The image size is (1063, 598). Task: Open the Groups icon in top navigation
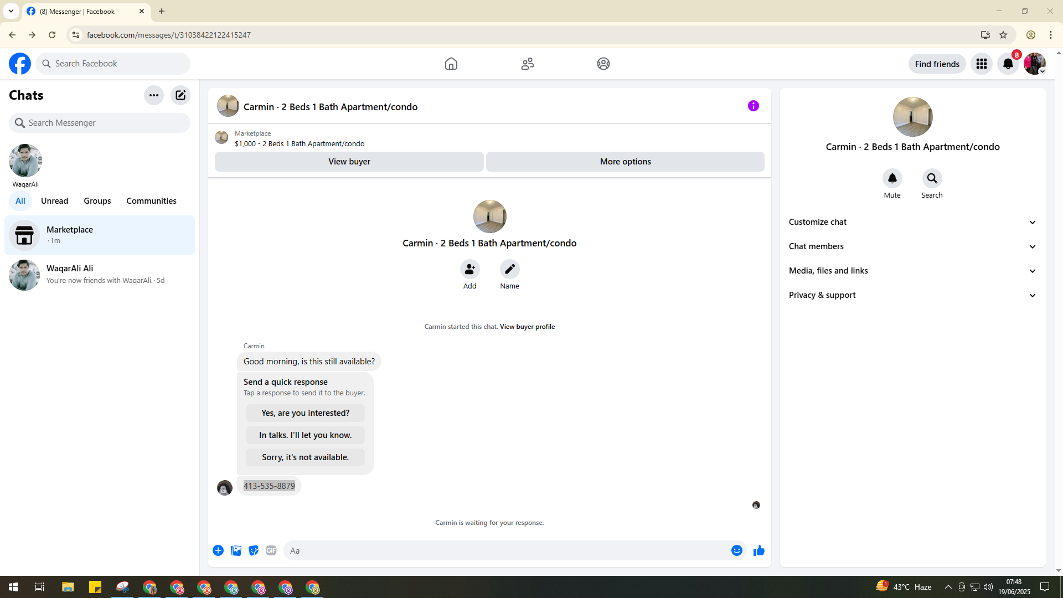[603, 64]
